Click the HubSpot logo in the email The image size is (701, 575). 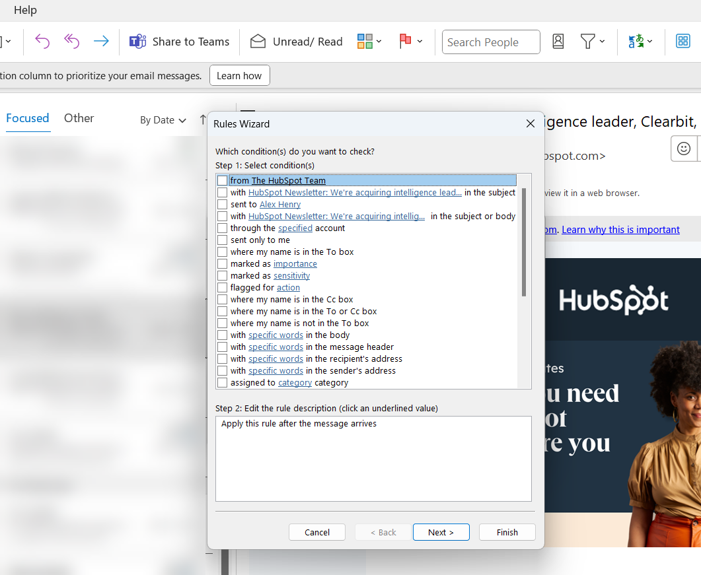click(613, 300)
